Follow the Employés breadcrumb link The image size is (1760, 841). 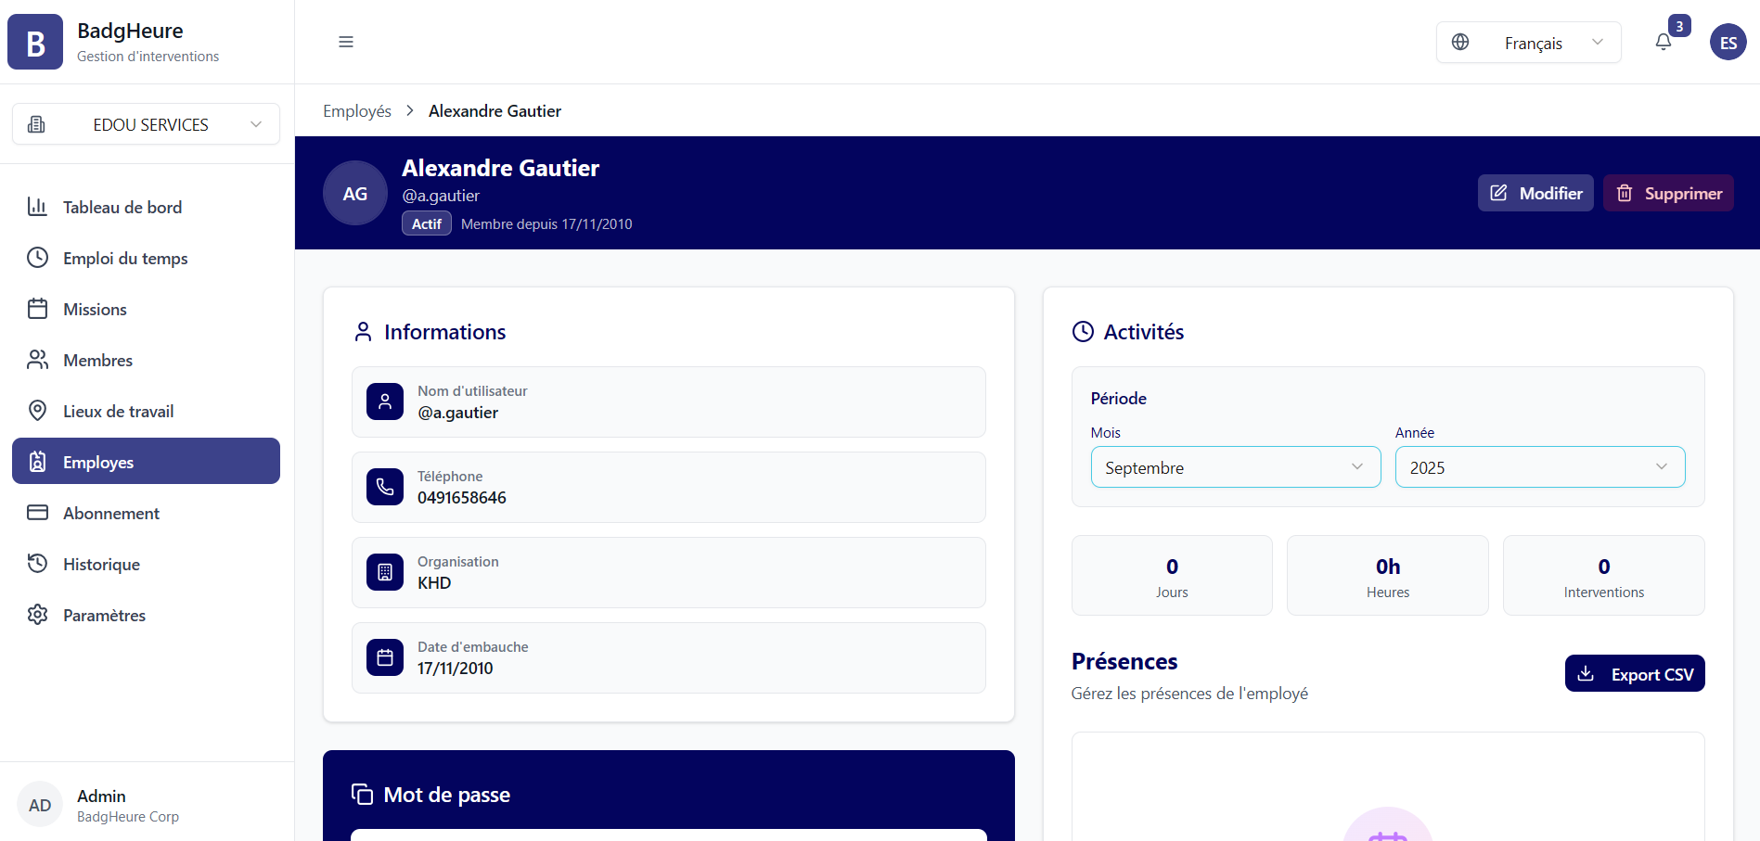357,111
